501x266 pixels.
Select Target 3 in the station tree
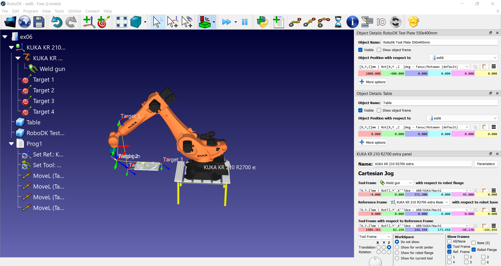(44, 101)
